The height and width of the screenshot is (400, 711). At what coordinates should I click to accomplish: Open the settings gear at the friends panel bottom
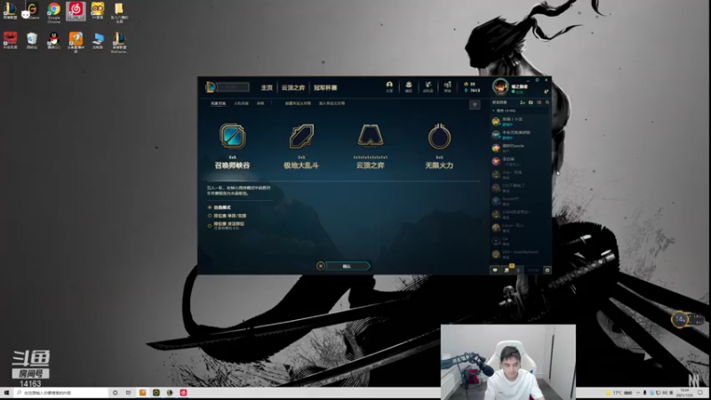(x=547, y=270)
